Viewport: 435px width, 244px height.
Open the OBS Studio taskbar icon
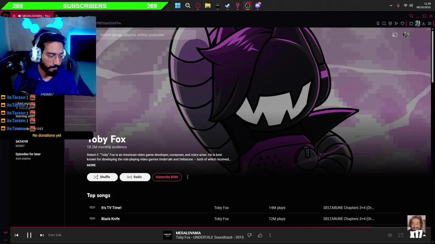point(247,5)
